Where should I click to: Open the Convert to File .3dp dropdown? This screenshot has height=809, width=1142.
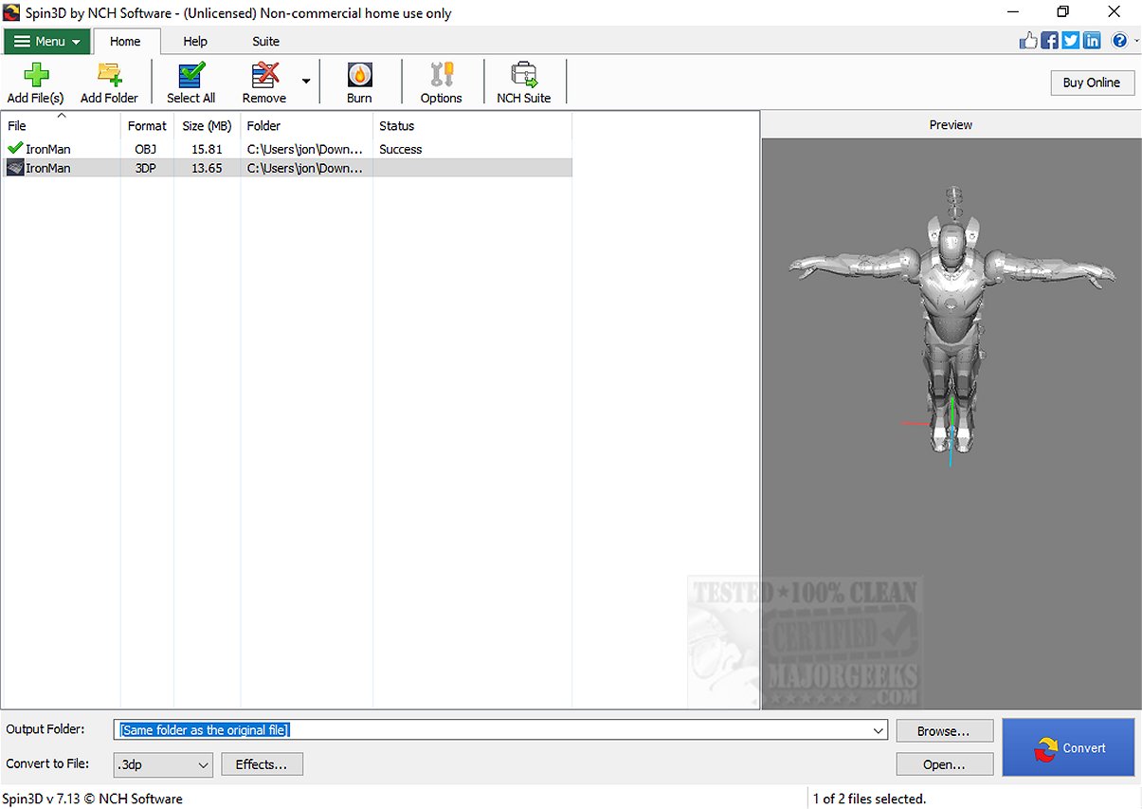(x=163, y=764)
